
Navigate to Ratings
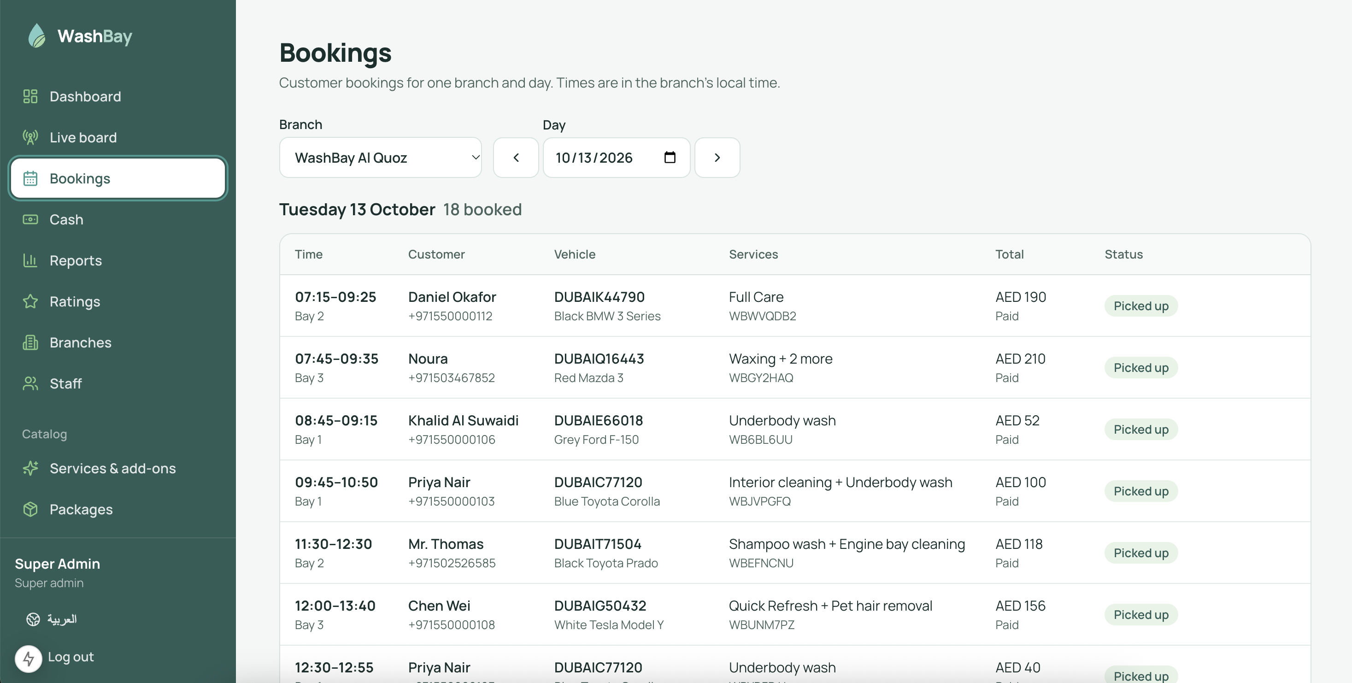point(118,301)
